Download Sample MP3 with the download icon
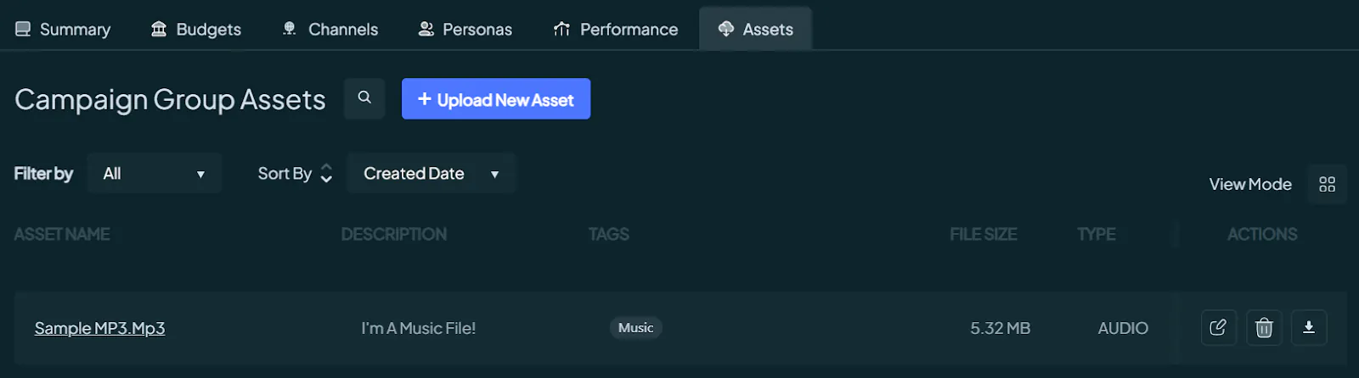The height and width of the screenshot is (378, 1359). pos(1309,328)
